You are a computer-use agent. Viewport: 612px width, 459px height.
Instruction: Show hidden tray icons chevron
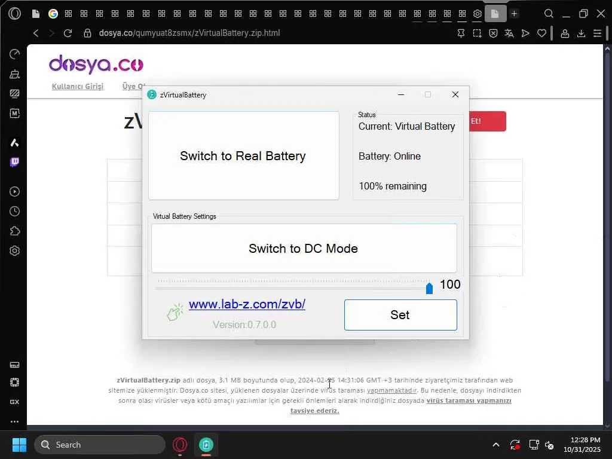coord(495,445)
